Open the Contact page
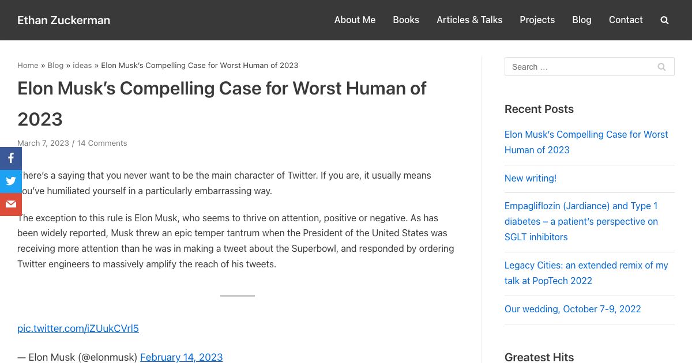692x363 pixels. (626, 20)
